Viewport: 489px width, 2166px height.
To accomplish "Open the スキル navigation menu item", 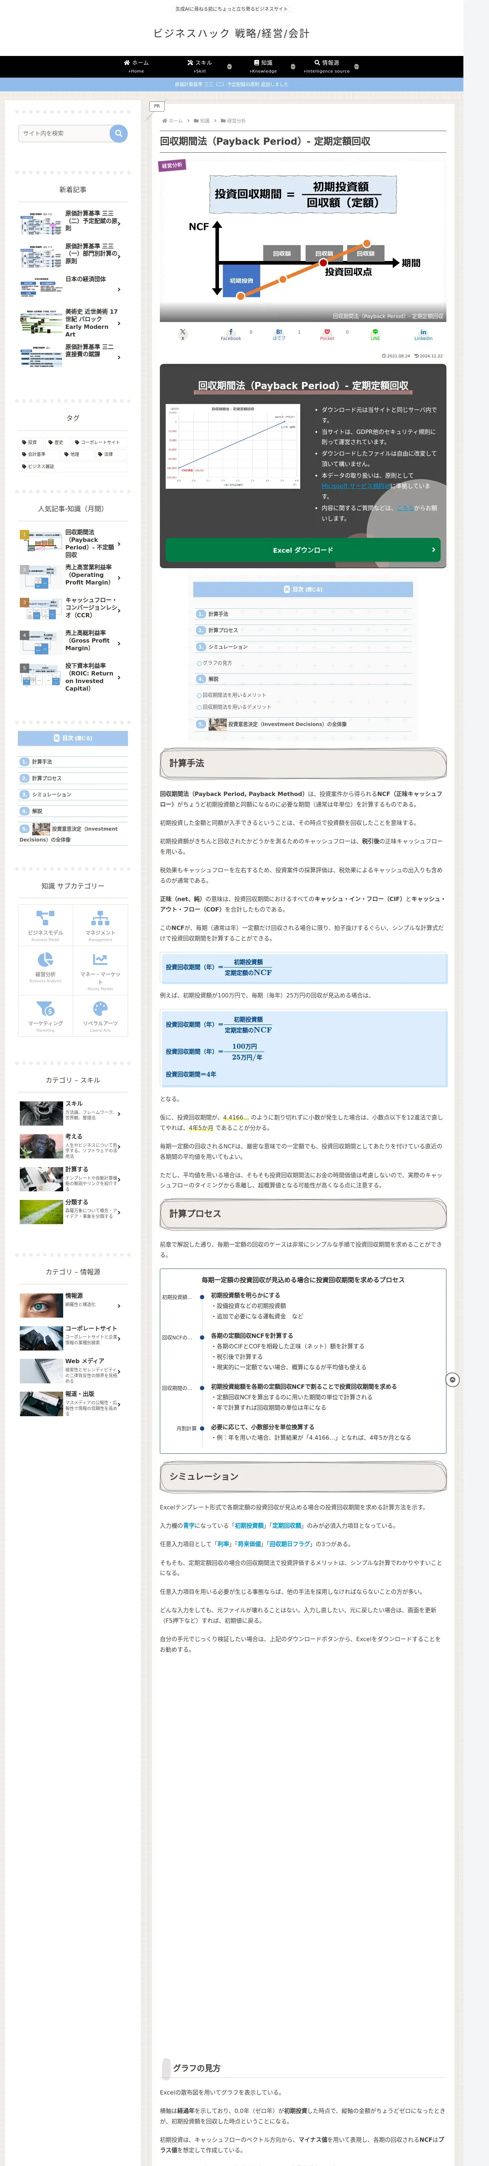I will [x=200, y=66].
